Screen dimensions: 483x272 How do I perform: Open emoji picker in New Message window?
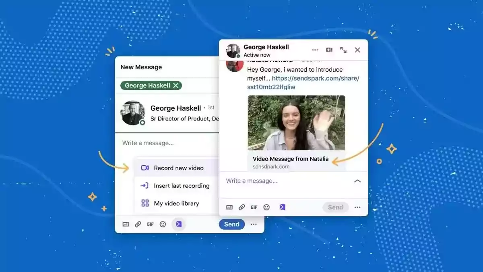(163, 224)
